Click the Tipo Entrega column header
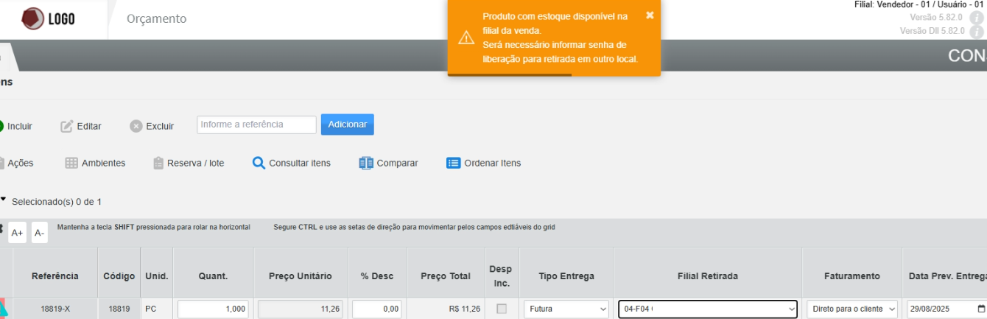This screenshot has width=987, height=319. pyautogui.click(x=566, y=276)
